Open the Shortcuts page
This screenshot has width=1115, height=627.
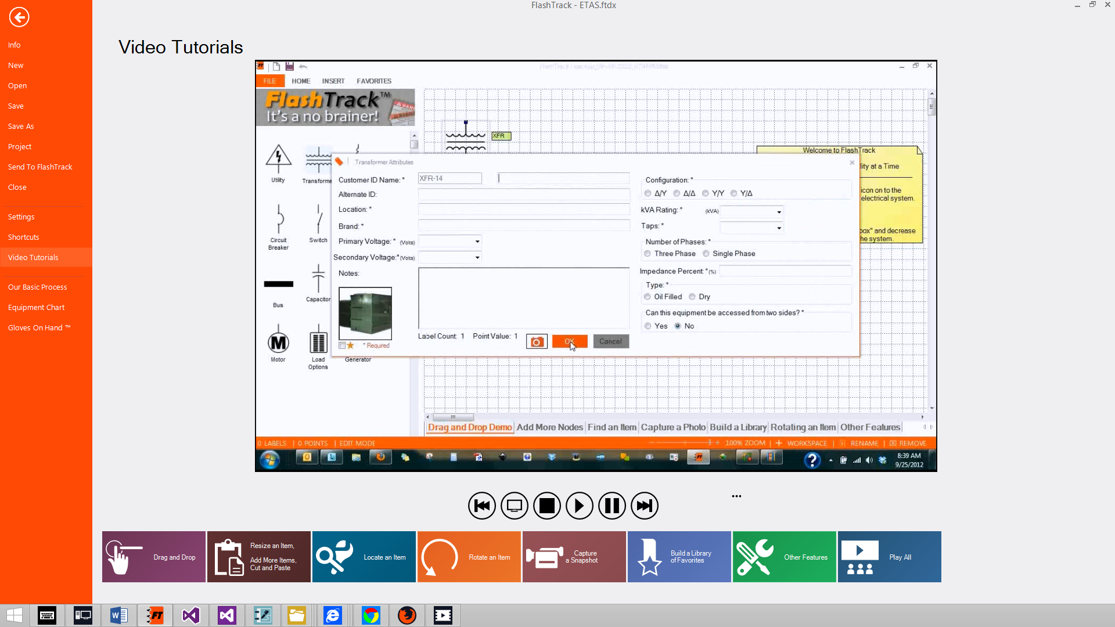coord(24,237)
